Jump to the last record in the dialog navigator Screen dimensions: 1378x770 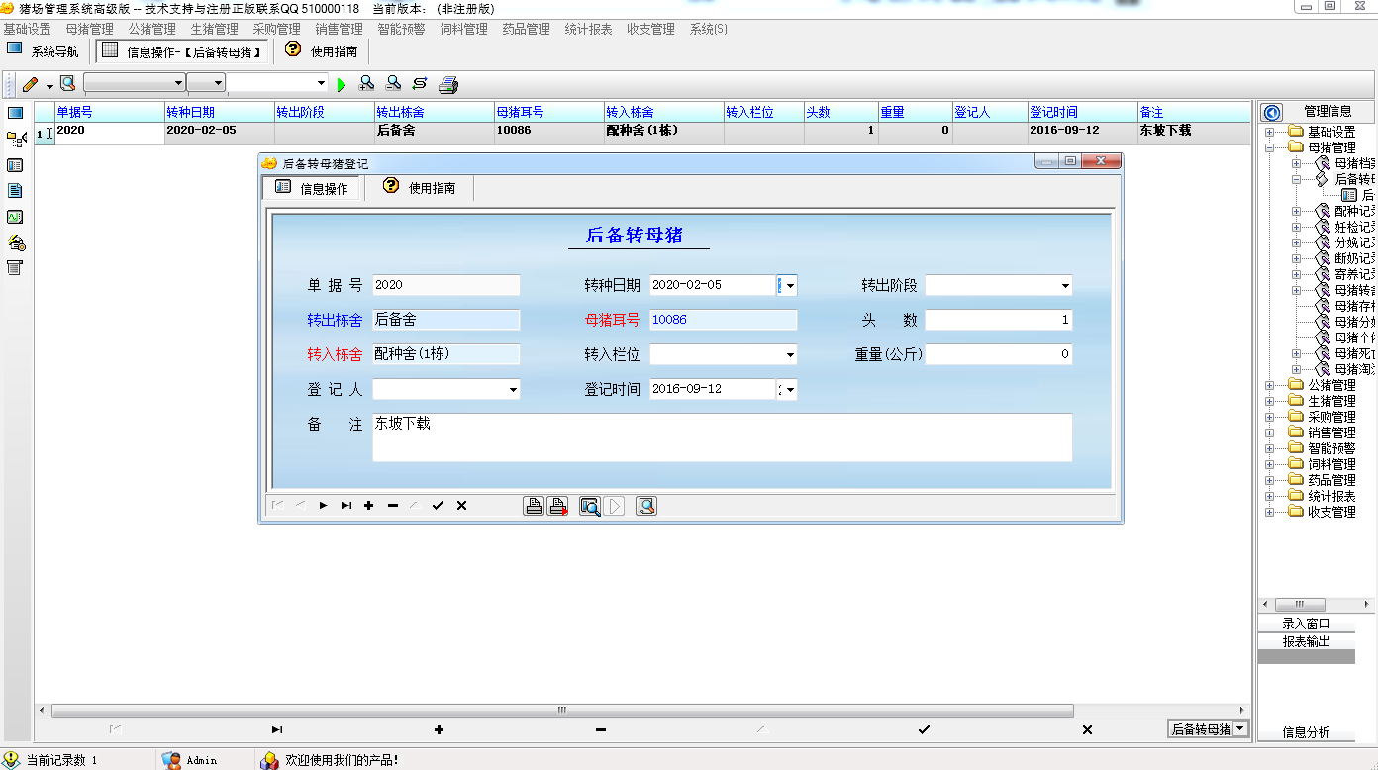345,506
